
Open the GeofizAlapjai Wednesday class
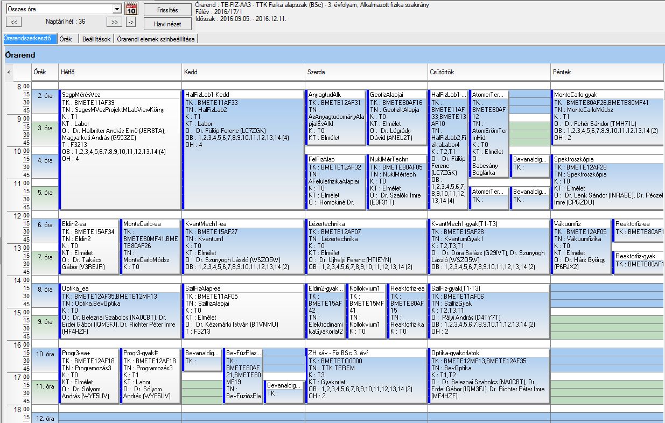point(397,118)
